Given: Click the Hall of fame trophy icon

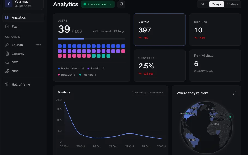Looking at the screenshot, I should pyautogui.click(x=7, y=84).
